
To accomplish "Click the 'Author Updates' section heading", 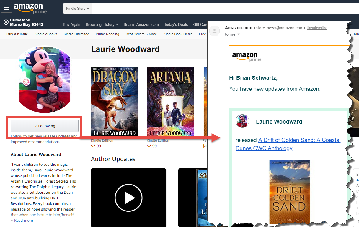I will tap(113, 159).
